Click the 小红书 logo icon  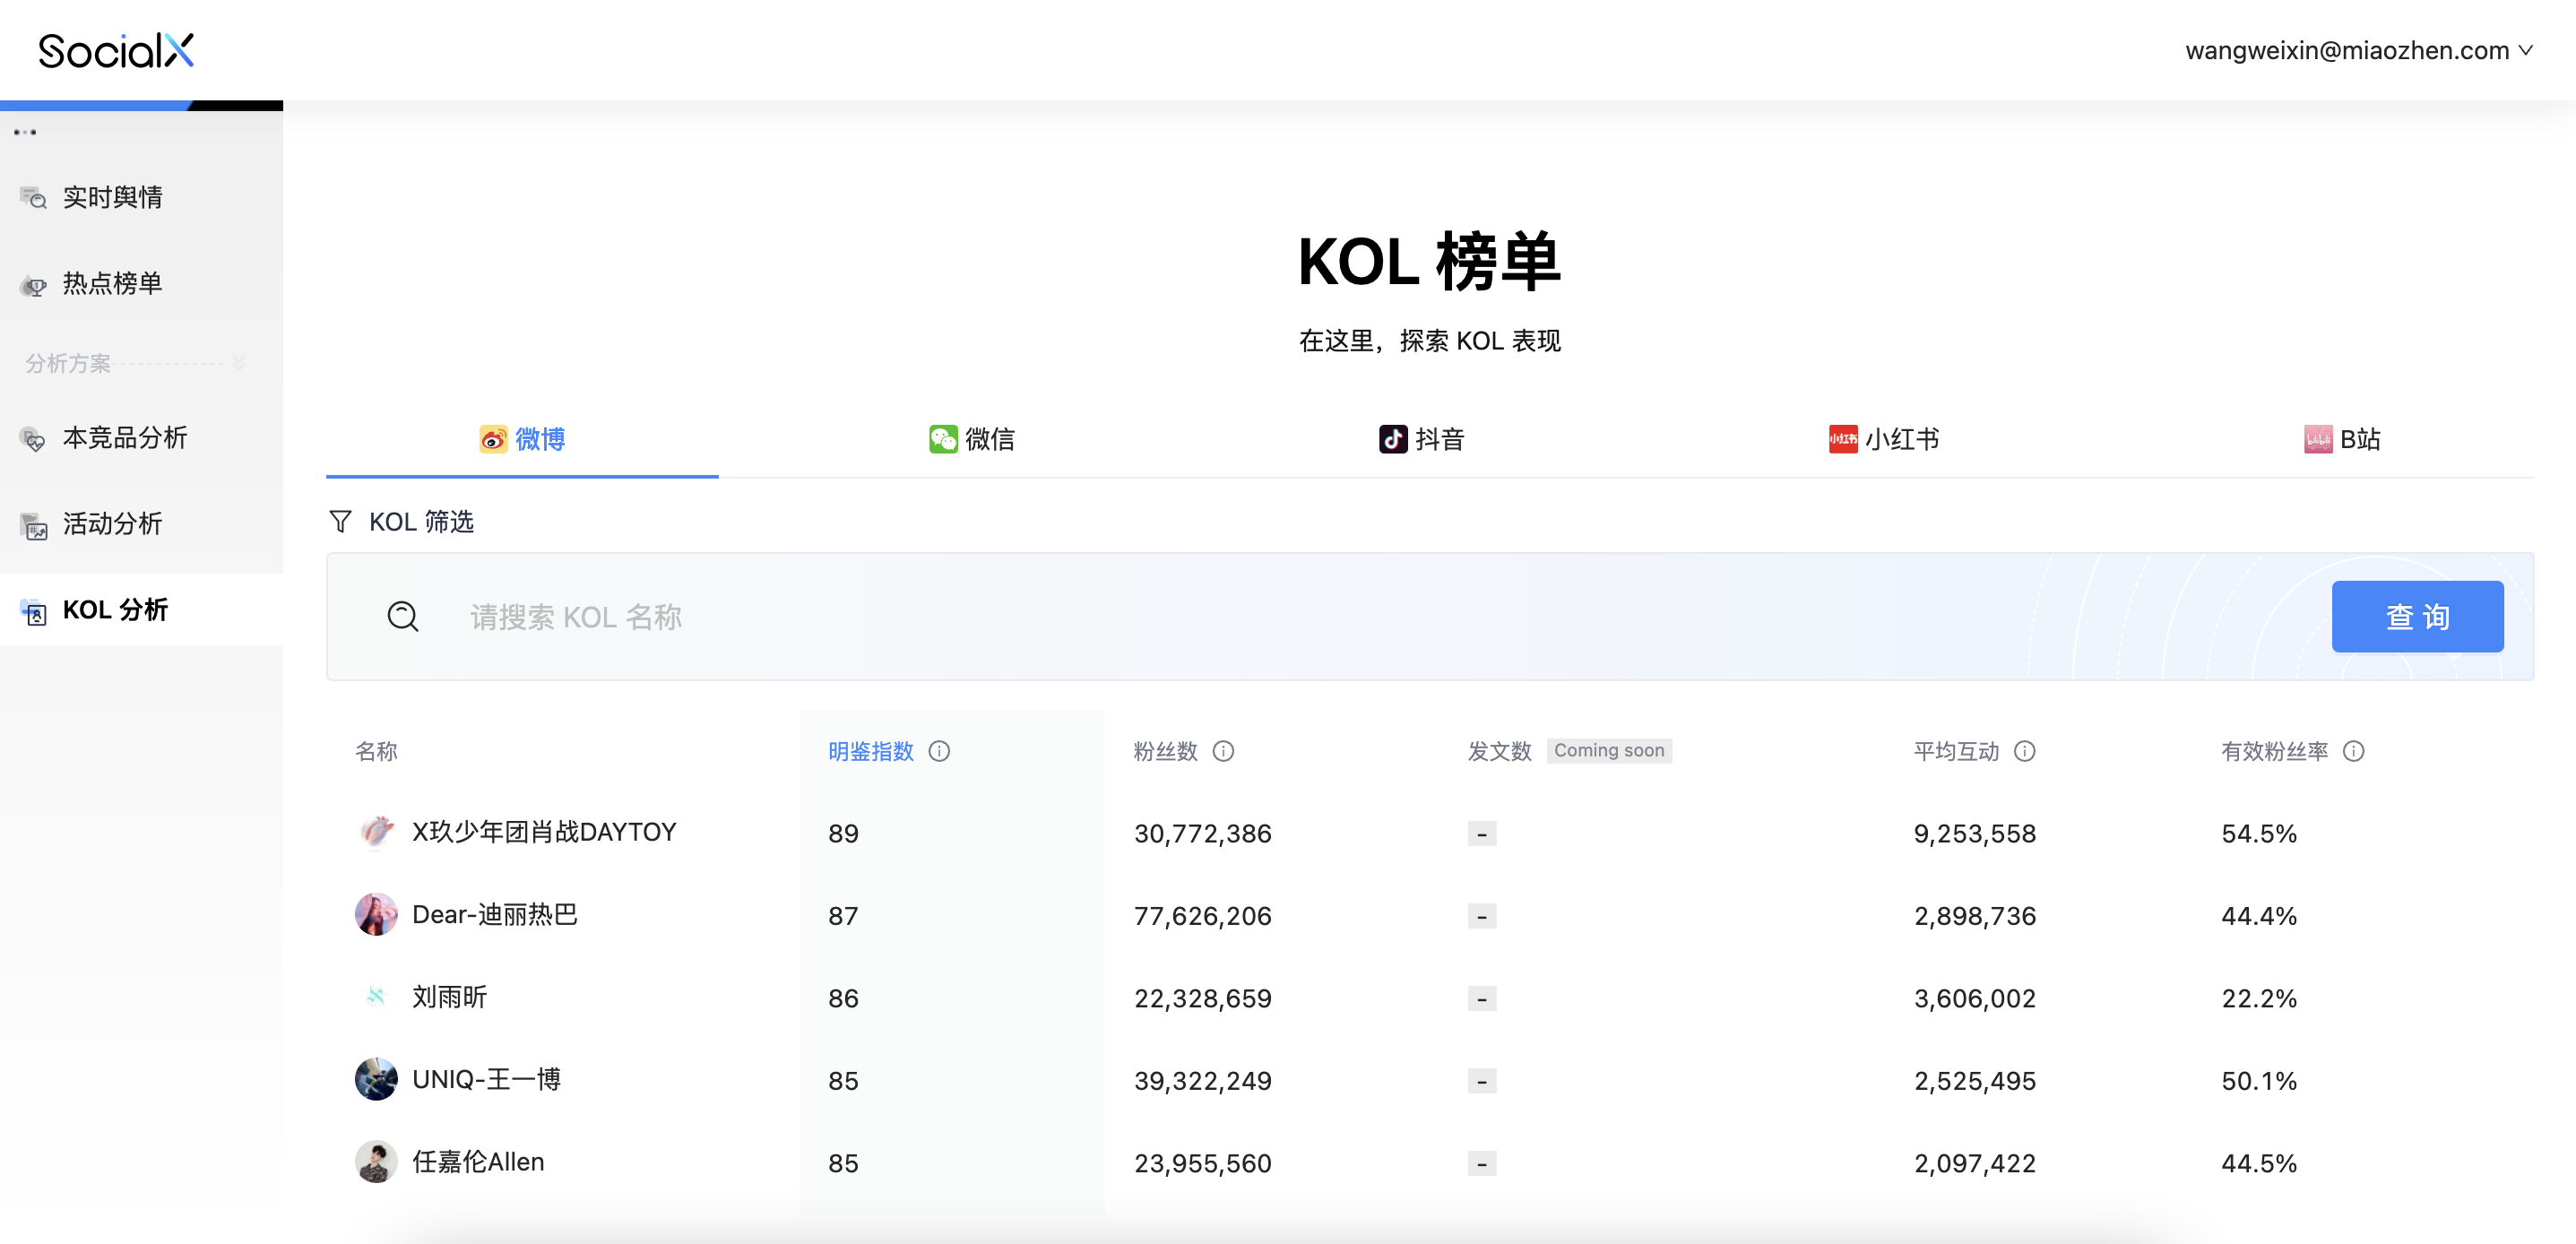point(1843,439)
